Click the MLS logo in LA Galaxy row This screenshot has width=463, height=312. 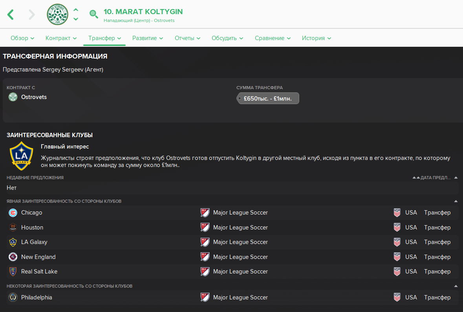(205, 242)
